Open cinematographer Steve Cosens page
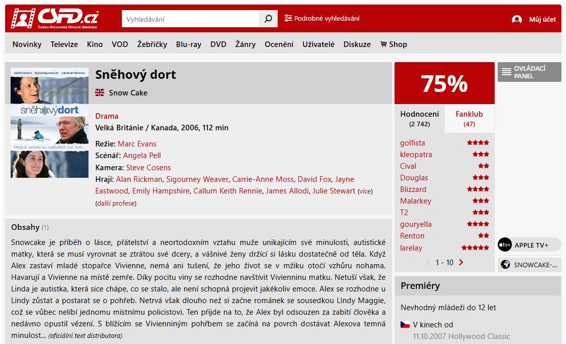The width and height of the screenshot is (566, 344). (x=148, y=168)
